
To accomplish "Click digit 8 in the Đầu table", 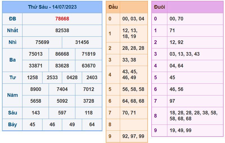I will tap(110, 125).
